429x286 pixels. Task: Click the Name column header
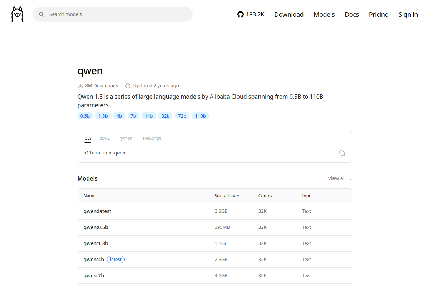(x=90, y=196)
